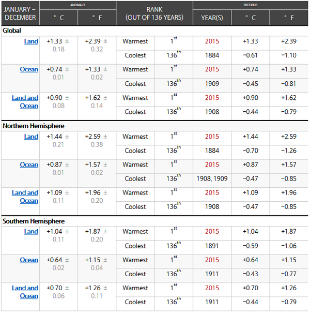Click the Southern Hemisphere section heading

tap(34, 221)
